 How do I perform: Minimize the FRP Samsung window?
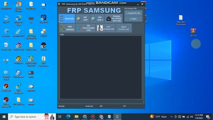coord(138,4)
